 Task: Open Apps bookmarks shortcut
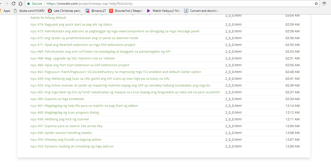pos(5,11)
